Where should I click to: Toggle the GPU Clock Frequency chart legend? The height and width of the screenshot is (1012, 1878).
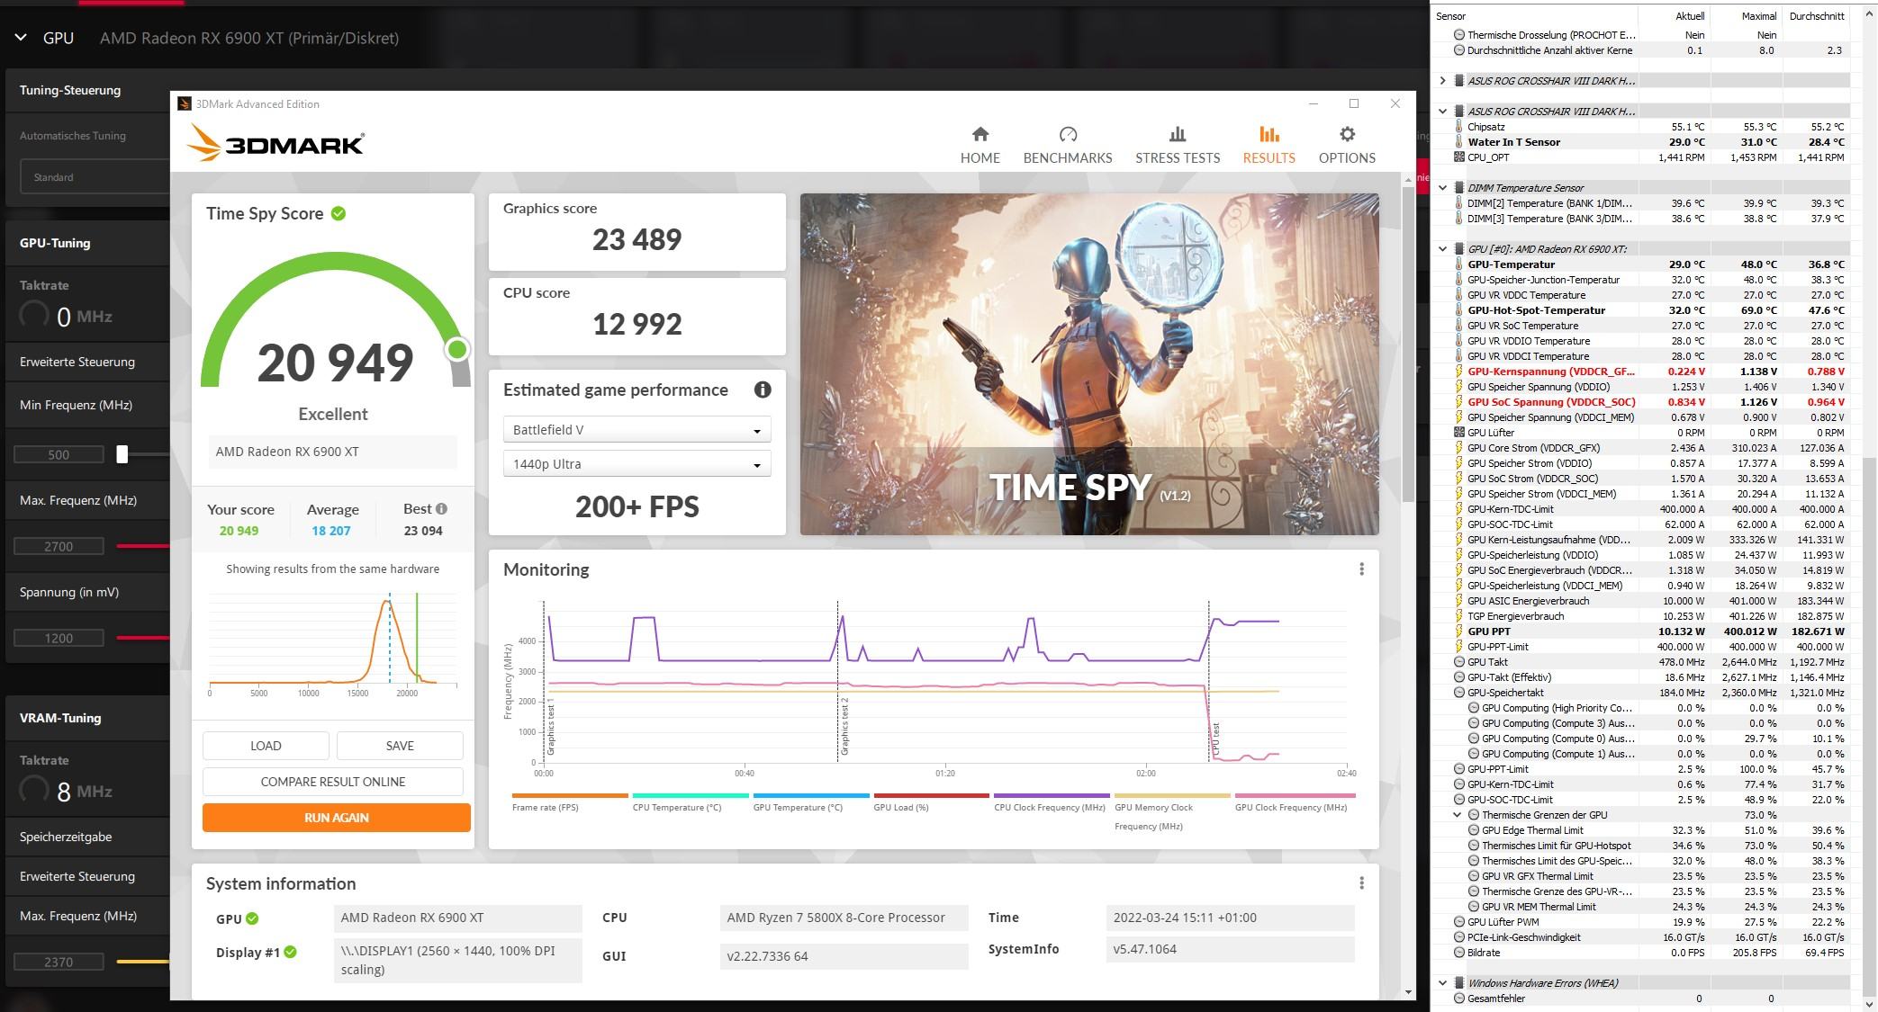click(1294, 802)
